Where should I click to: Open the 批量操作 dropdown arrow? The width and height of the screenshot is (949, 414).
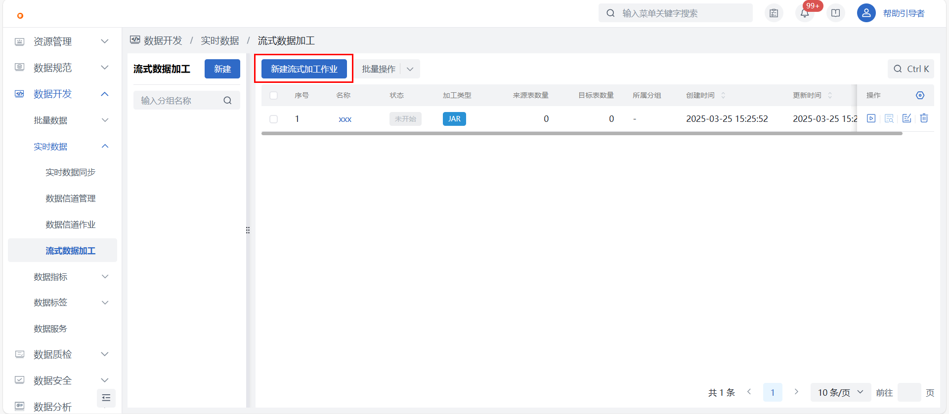[x=410, y=69]
